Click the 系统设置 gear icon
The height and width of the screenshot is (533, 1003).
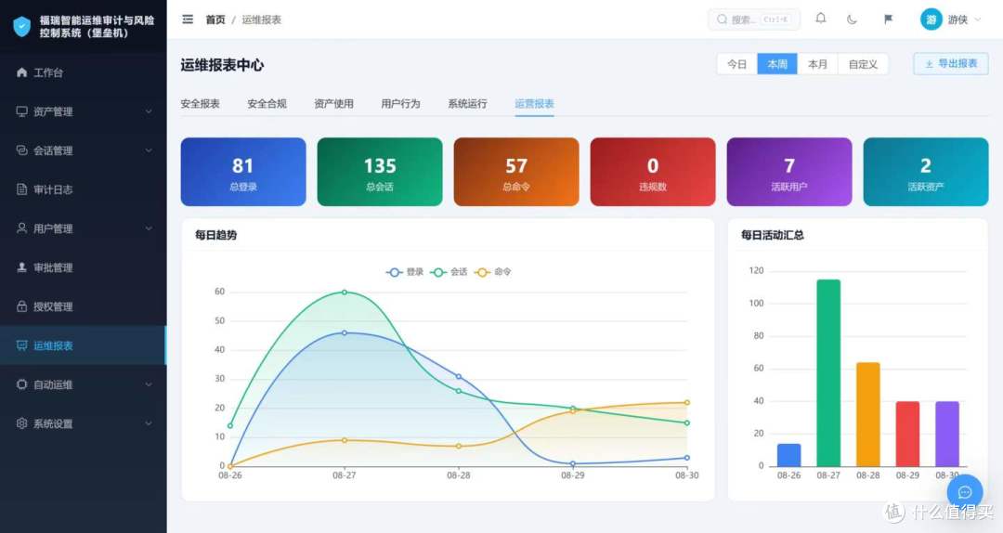21,423
